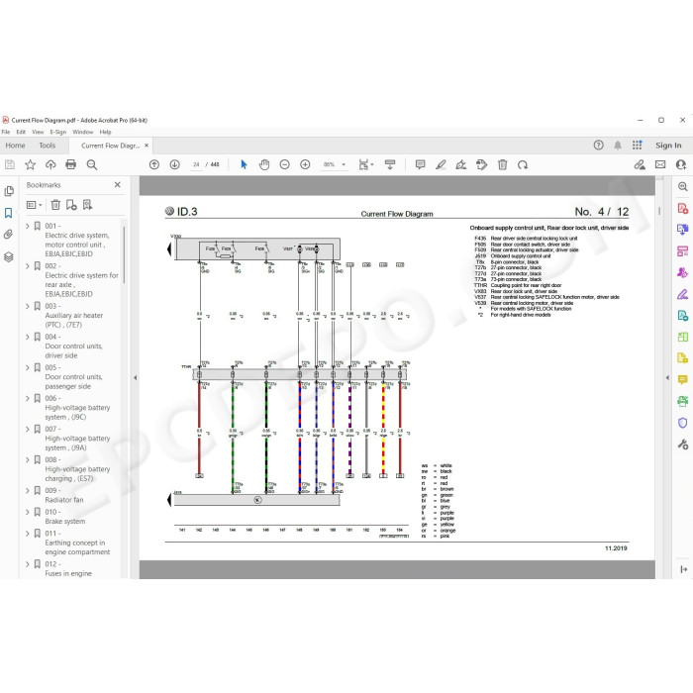Open the Attachments paperclip panel
The image size is (693, 693).
(x=8, y=235)
